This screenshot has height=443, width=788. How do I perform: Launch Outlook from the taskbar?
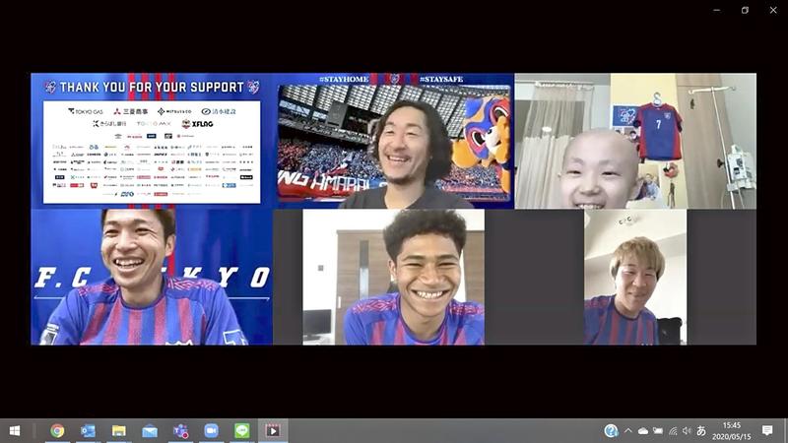[88, 430]
